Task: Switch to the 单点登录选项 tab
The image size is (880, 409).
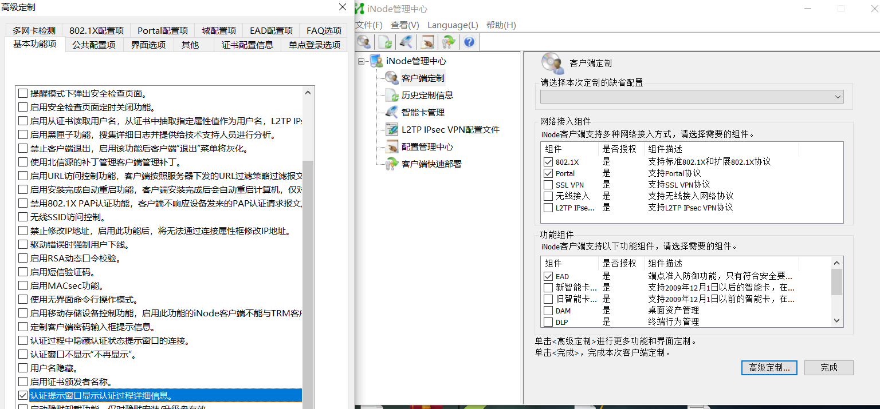Action: [315, 45]
